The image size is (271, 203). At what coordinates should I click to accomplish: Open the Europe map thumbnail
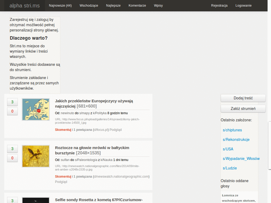[36, 109]
